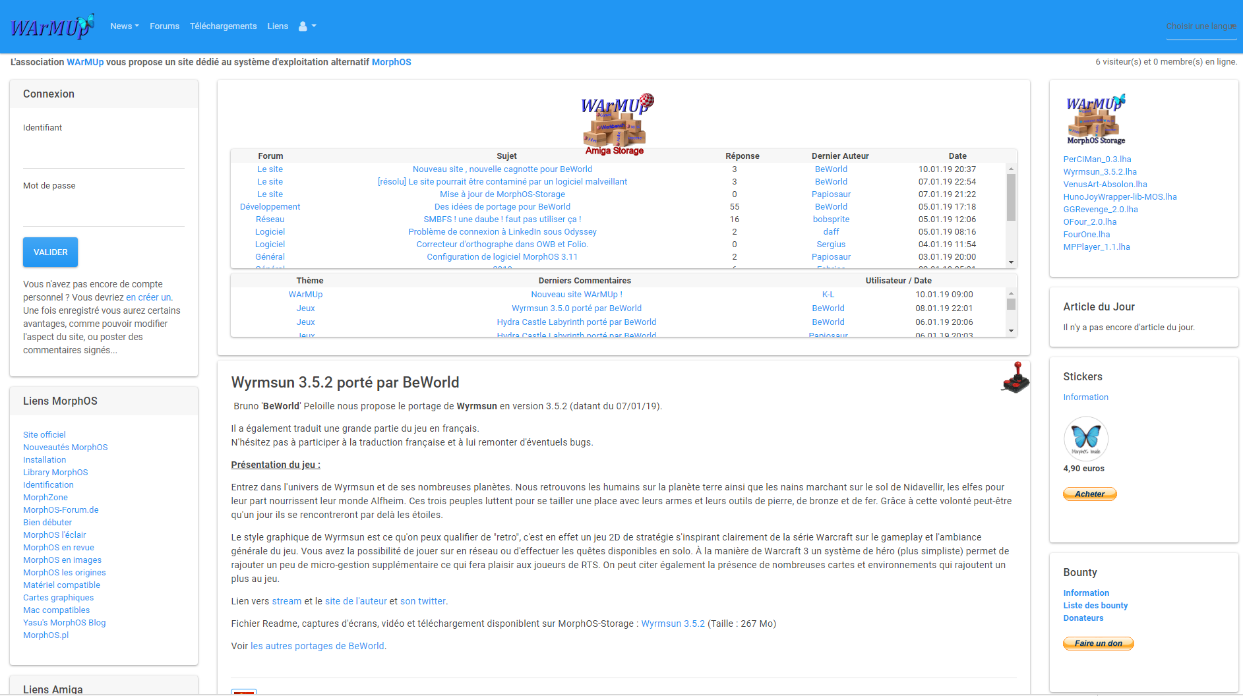
Task: Open author bobsprite's profile link
Action: [831, 219]
